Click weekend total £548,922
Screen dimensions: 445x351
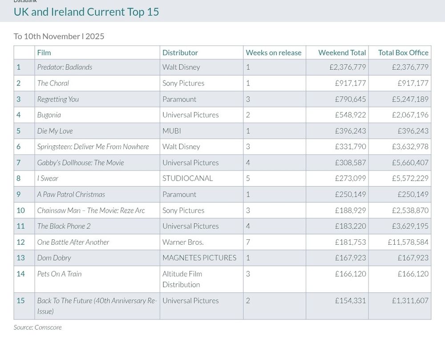pos(351,115)
